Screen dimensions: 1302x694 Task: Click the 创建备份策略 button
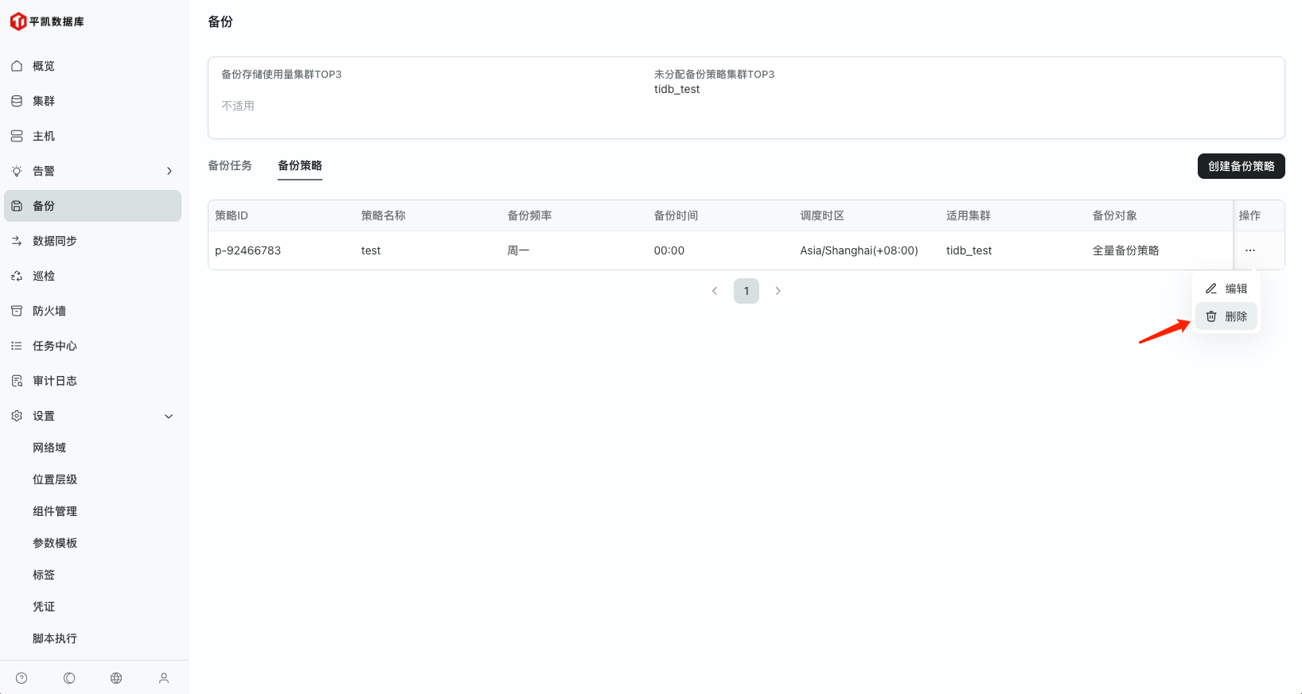tap(1241, 166)
